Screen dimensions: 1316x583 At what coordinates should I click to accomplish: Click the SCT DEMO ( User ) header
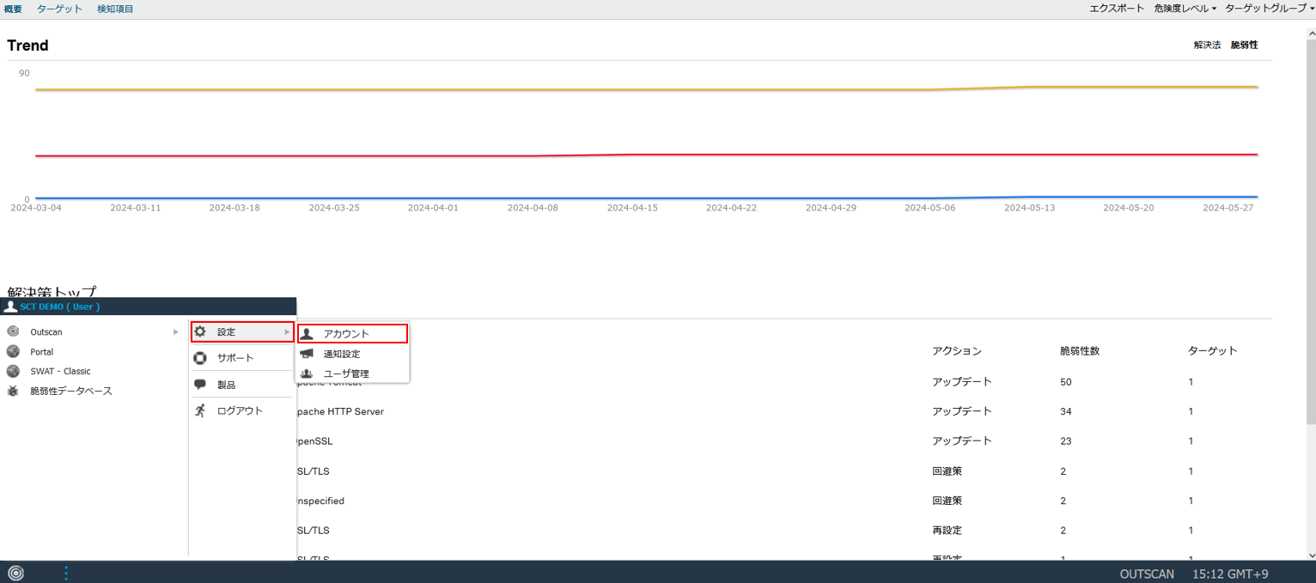point(60,307)
